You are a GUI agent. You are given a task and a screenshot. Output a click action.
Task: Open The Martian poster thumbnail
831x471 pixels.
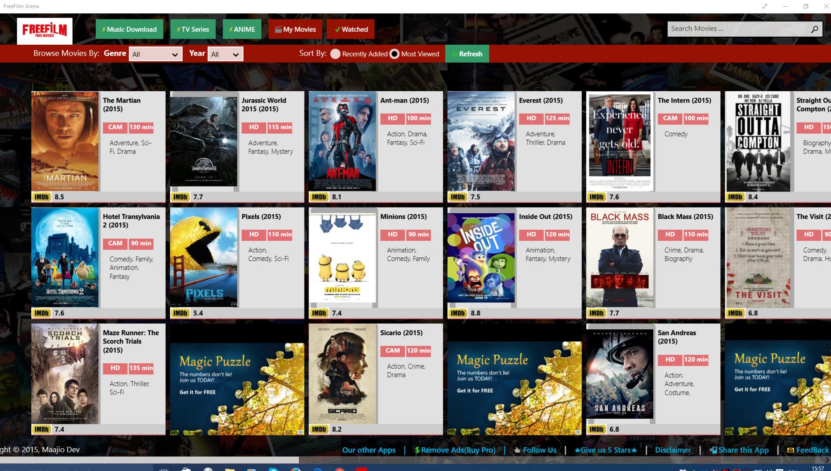(x=65, y=142)
